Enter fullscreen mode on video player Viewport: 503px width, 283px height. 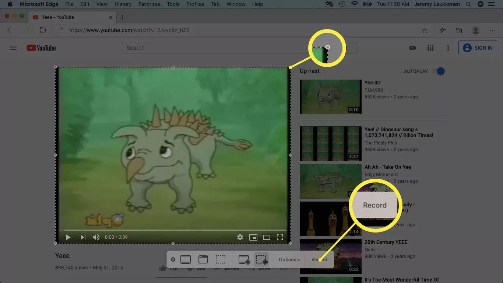(x=280, y=237)
